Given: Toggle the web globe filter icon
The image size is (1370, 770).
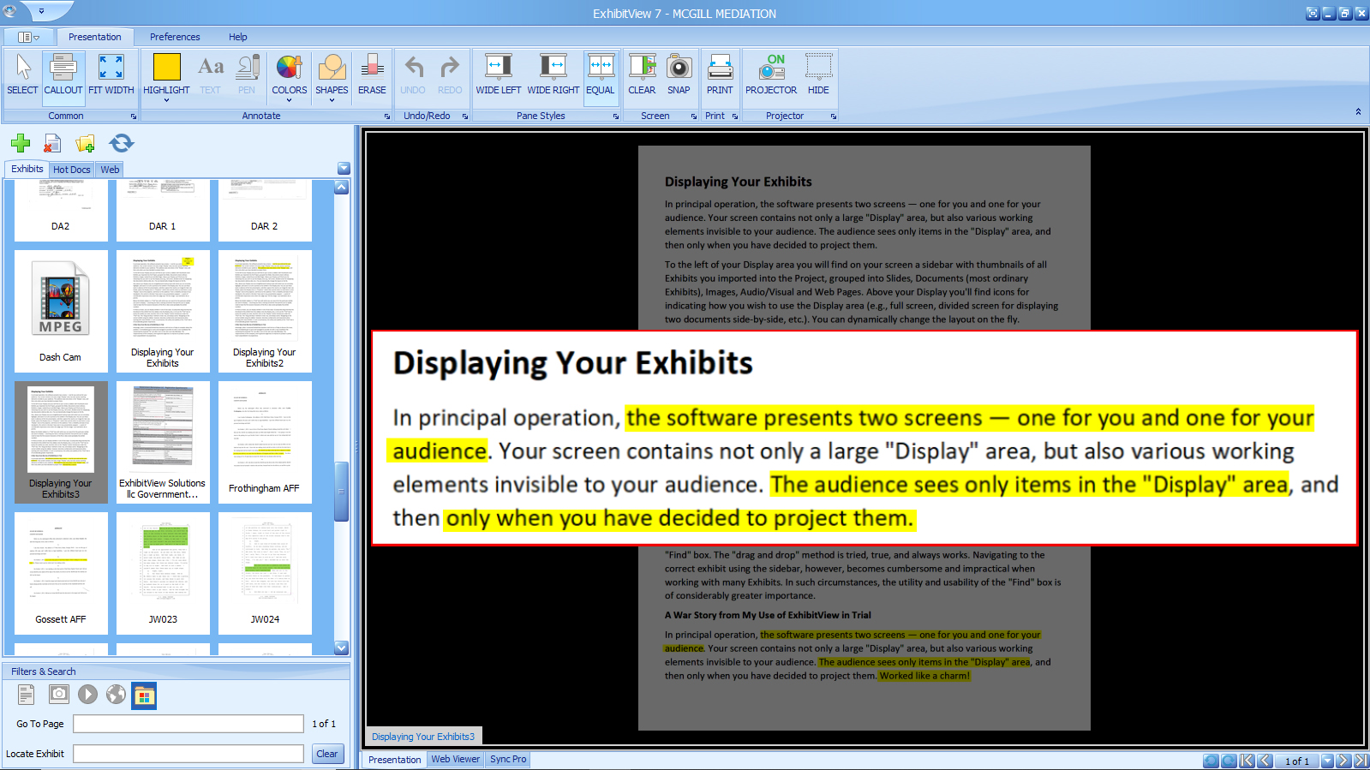Looking at the screenshot, I should pyautogui.click(x=116, y=694).
